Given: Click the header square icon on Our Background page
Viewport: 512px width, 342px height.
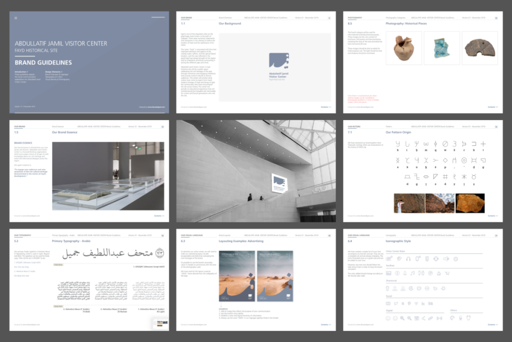Looking at the screenshot, I should pos(329,18).
